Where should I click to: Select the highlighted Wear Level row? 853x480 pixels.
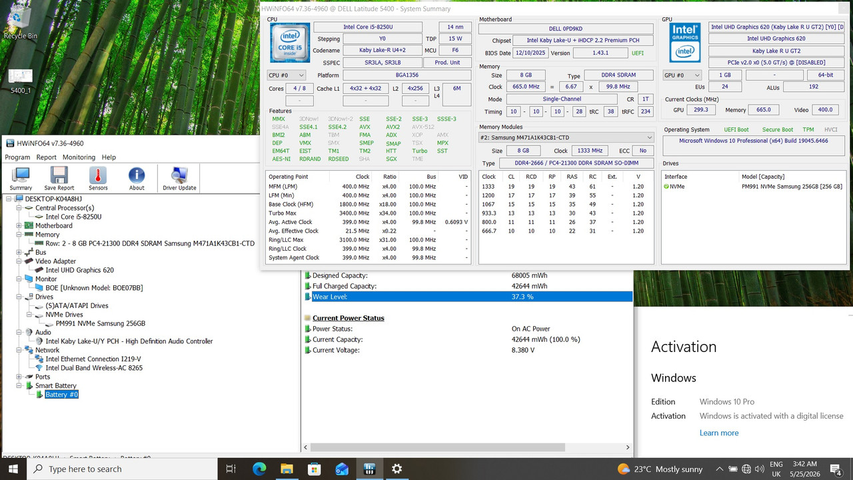click(468, 297)
